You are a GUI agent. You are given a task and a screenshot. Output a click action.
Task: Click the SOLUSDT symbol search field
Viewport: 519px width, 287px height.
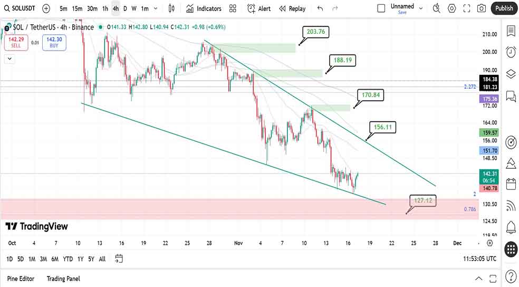20,8
